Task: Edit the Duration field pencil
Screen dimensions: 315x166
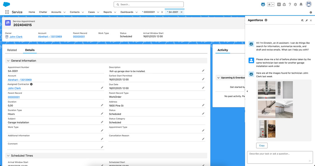Action: pyautogui.click(x=102, y=105)
